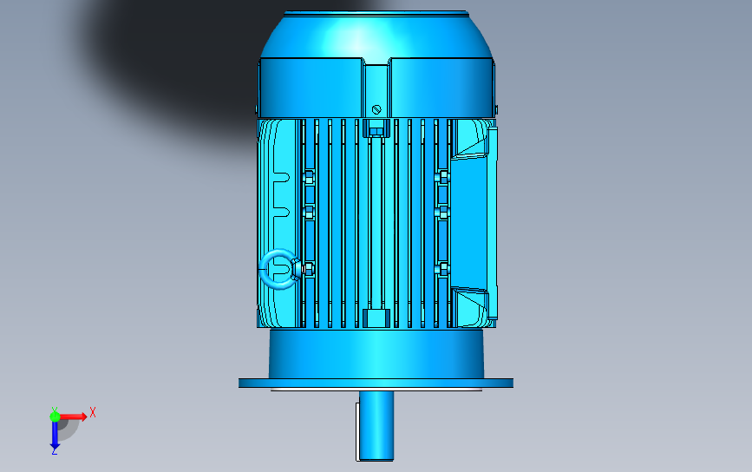
Task: Select the slotted screw on fan cover
Action: (376, 109)
